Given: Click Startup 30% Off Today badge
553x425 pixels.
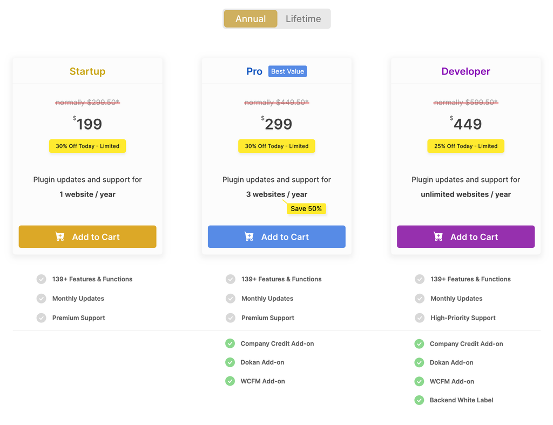Looking at the screenshot, I should click(x=87, y=146).
